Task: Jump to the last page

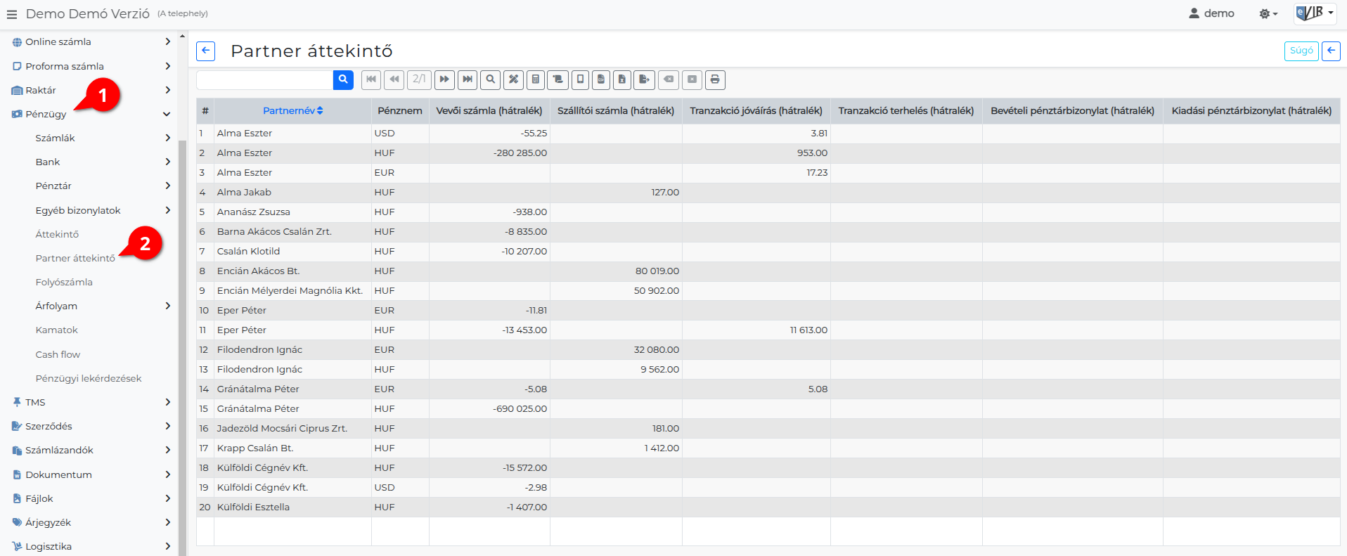Action: pyautogui.click(x=468, y=79)
